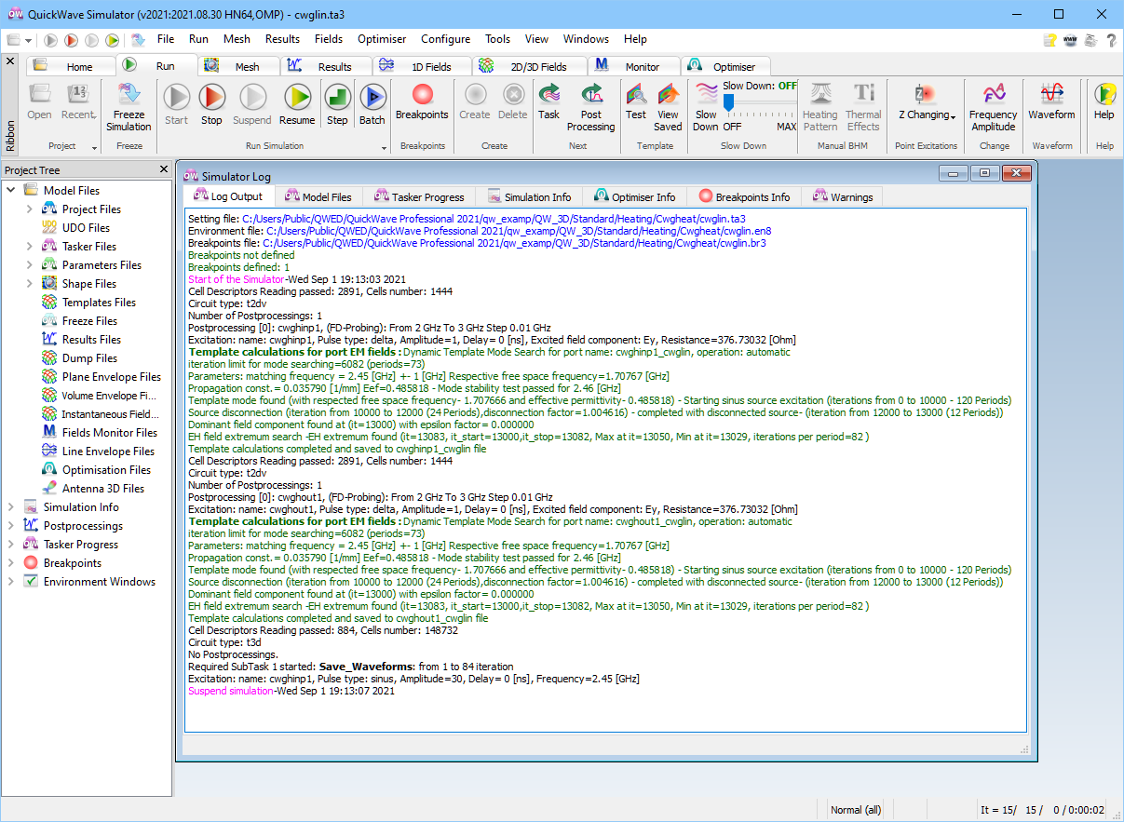Open the Warnings log tab

click(x=844, y=196)
